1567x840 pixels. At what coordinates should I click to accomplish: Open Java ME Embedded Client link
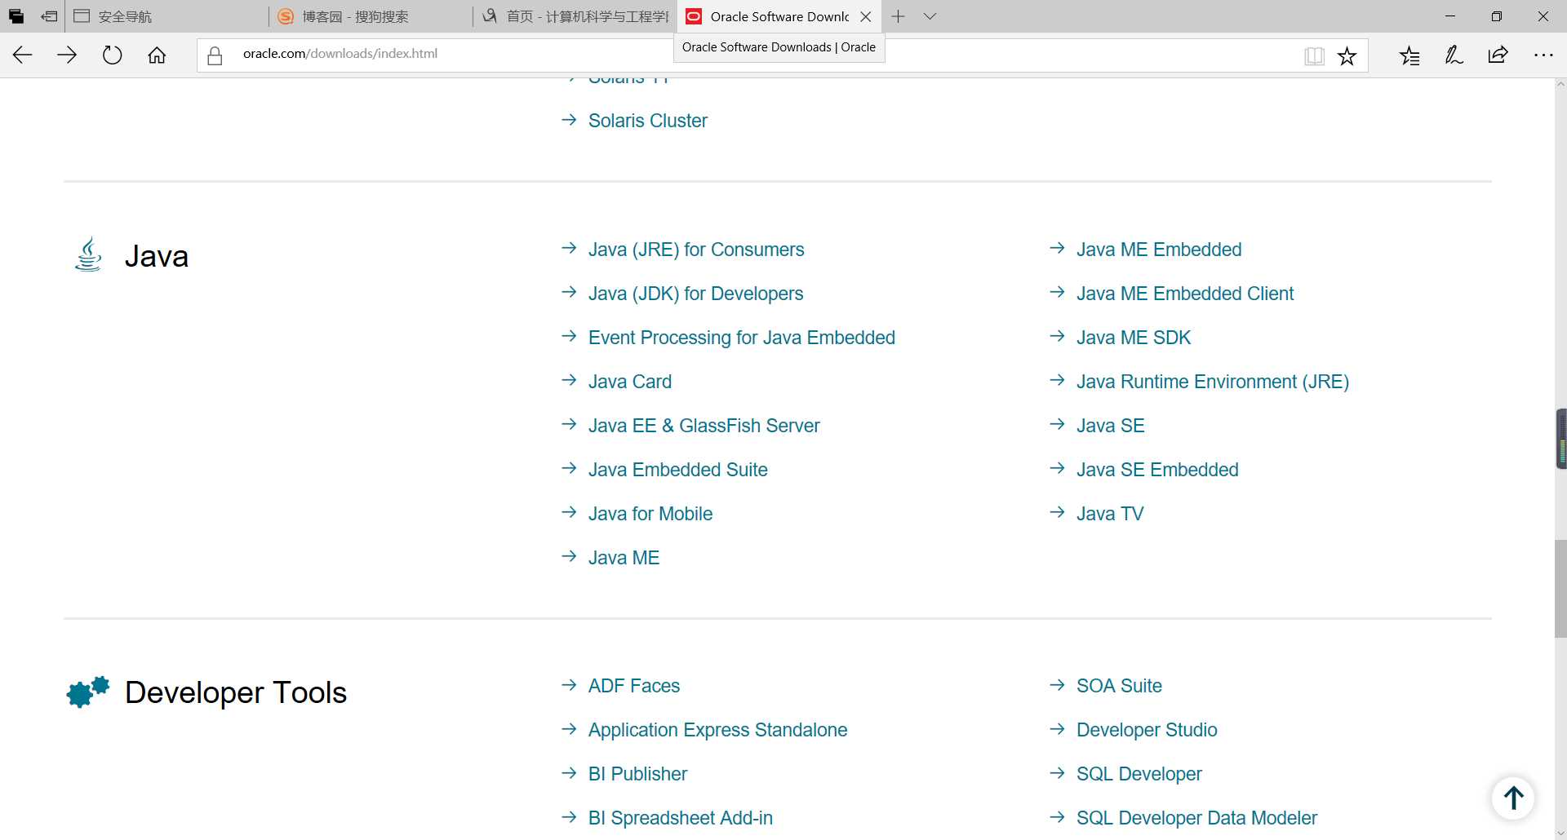(x=1184, y=294)
